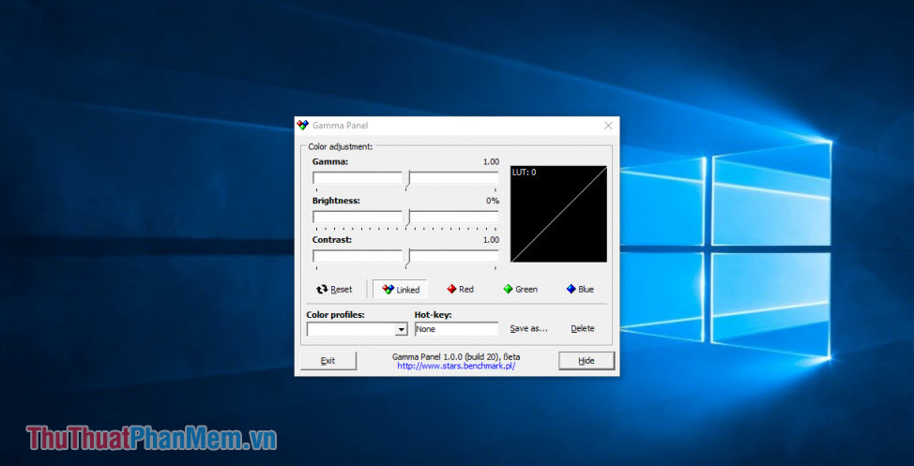Click the 'Color adjustment:' group label

click(x=341, y=147)
